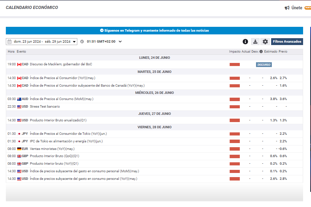Open settings with the gear icon
This screenshot has height=207, width=311.
265,42
